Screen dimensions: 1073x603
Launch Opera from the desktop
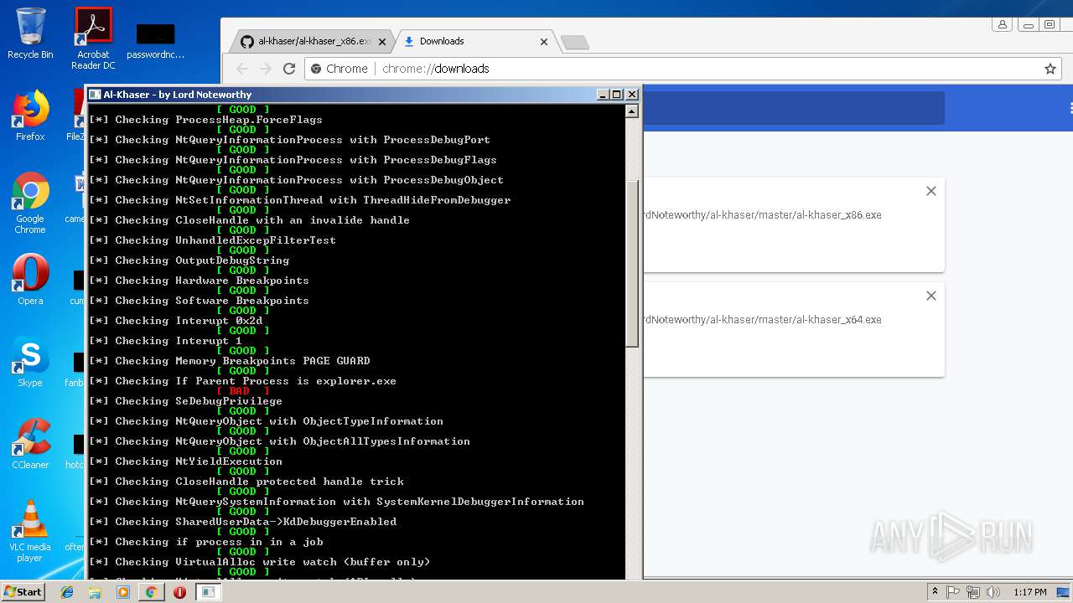tap(30, 280)
